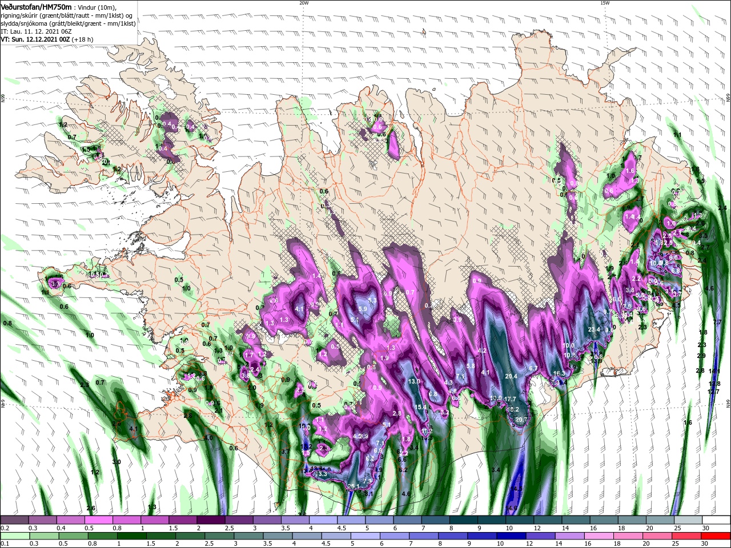Pick the dark teal 8 swatch in the top legend row

tap(464, 520)
